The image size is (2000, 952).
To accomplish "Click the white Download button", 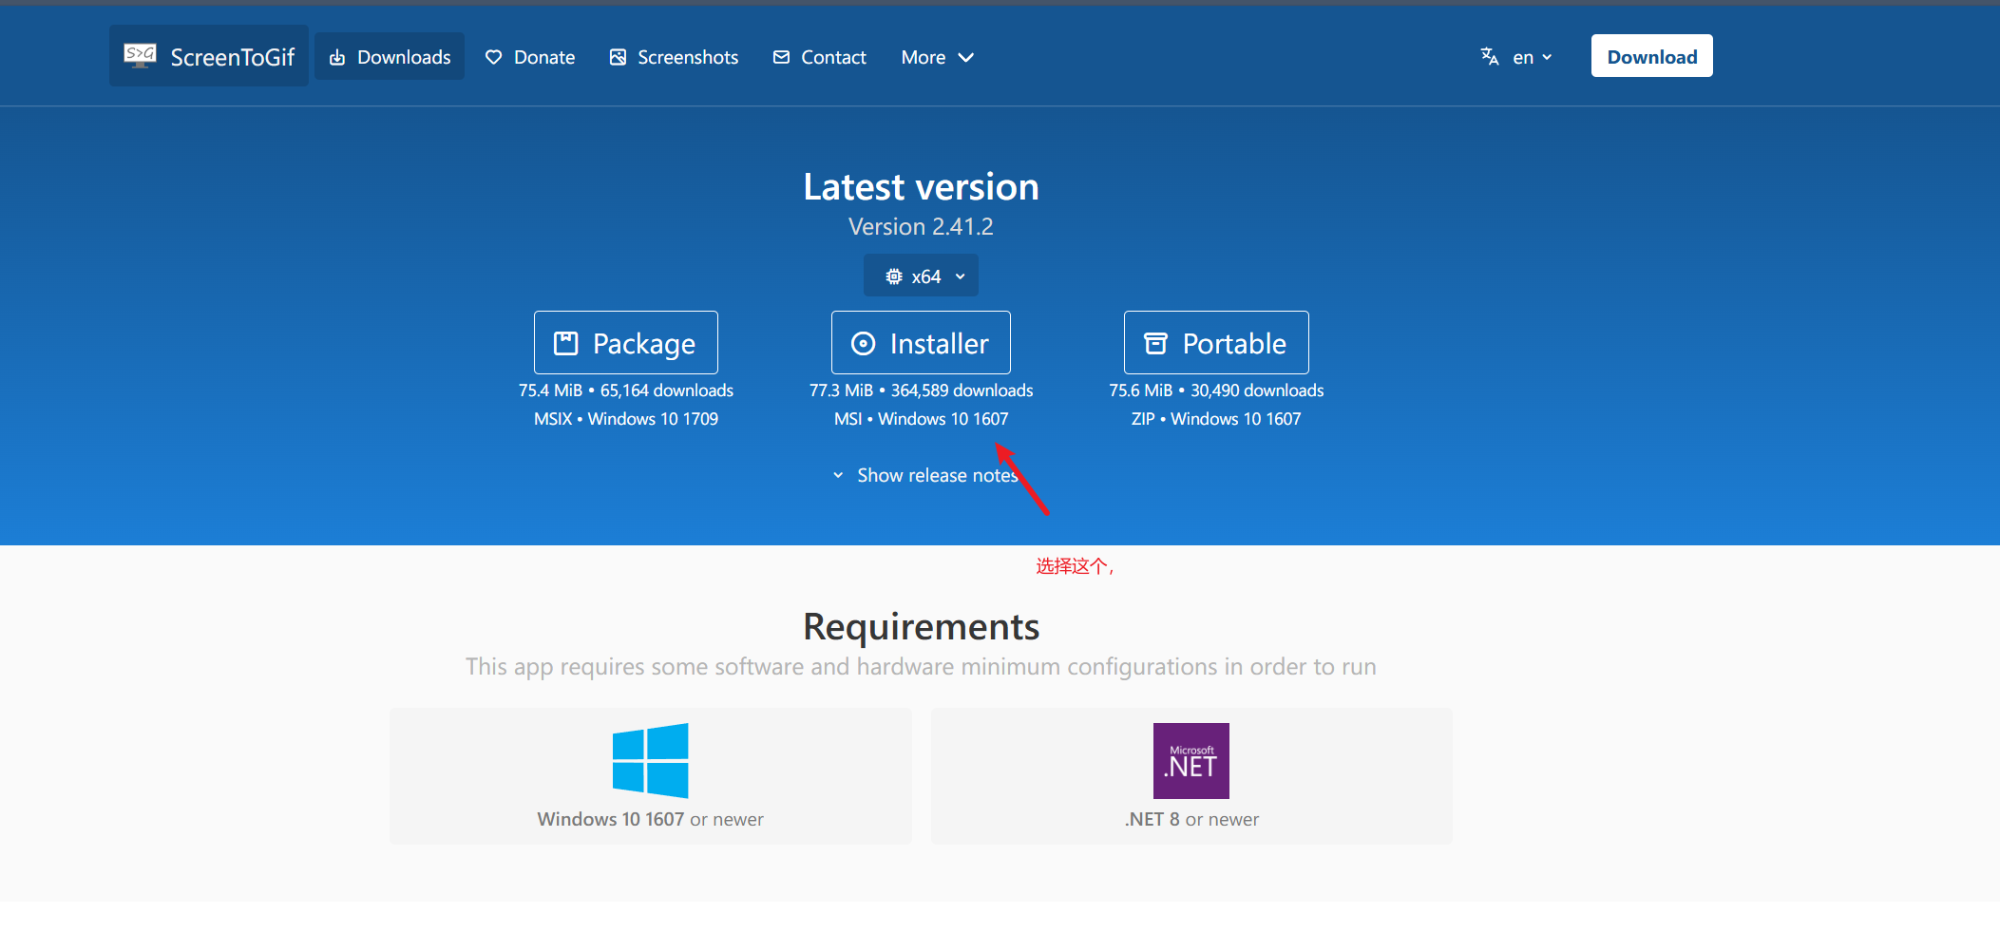I will point(1651,56).
